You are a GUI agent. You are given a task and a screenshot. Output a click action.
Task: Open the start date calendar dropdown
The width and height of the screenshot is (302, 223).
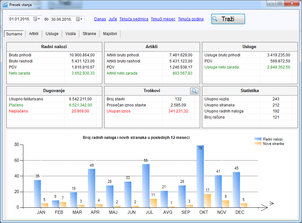(37, 19)
